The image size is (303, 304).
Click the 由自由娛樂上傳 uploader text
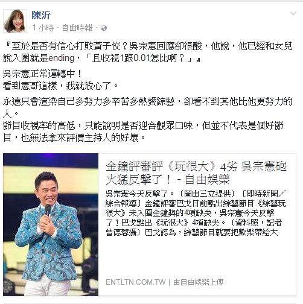[198, 282]
